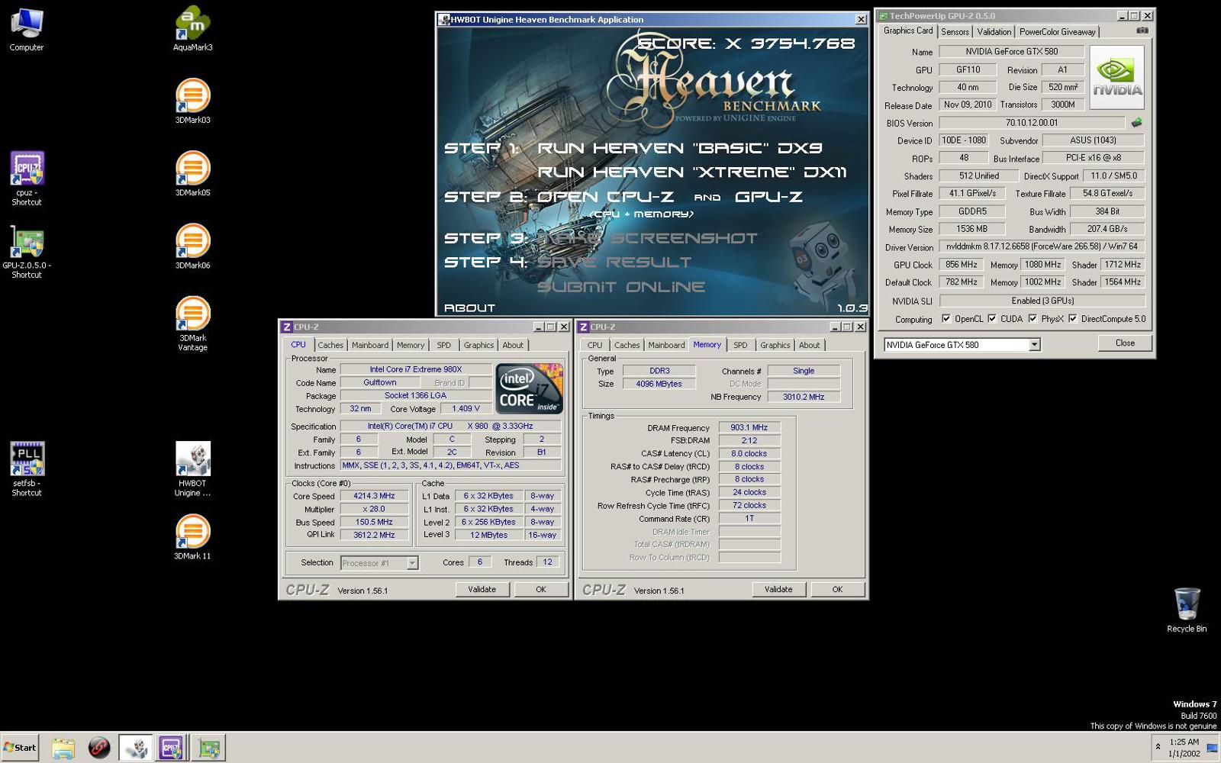Open Mainboard tab in left CPU-Z window

pyautogui.click(x=370, y=346)
